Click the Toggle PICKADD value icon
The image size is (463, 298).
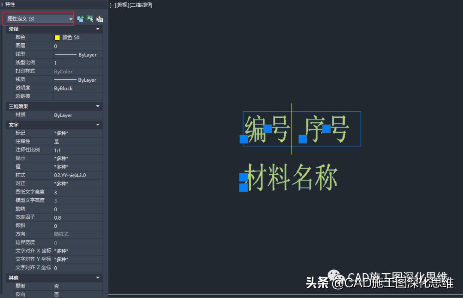coord(80,18)
